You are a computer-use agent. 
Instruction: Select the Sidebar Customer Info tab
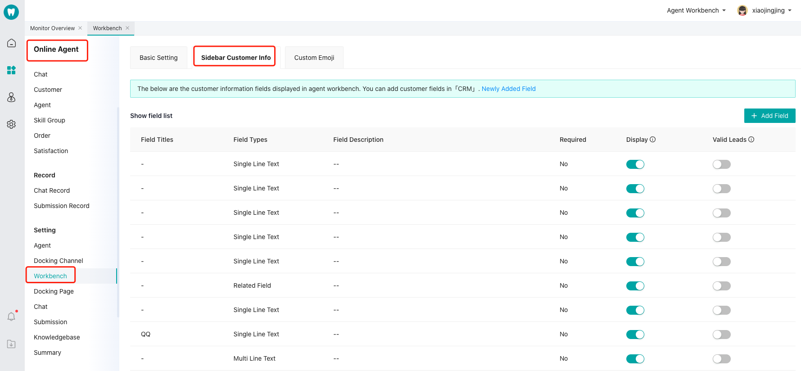pos(236,58)
